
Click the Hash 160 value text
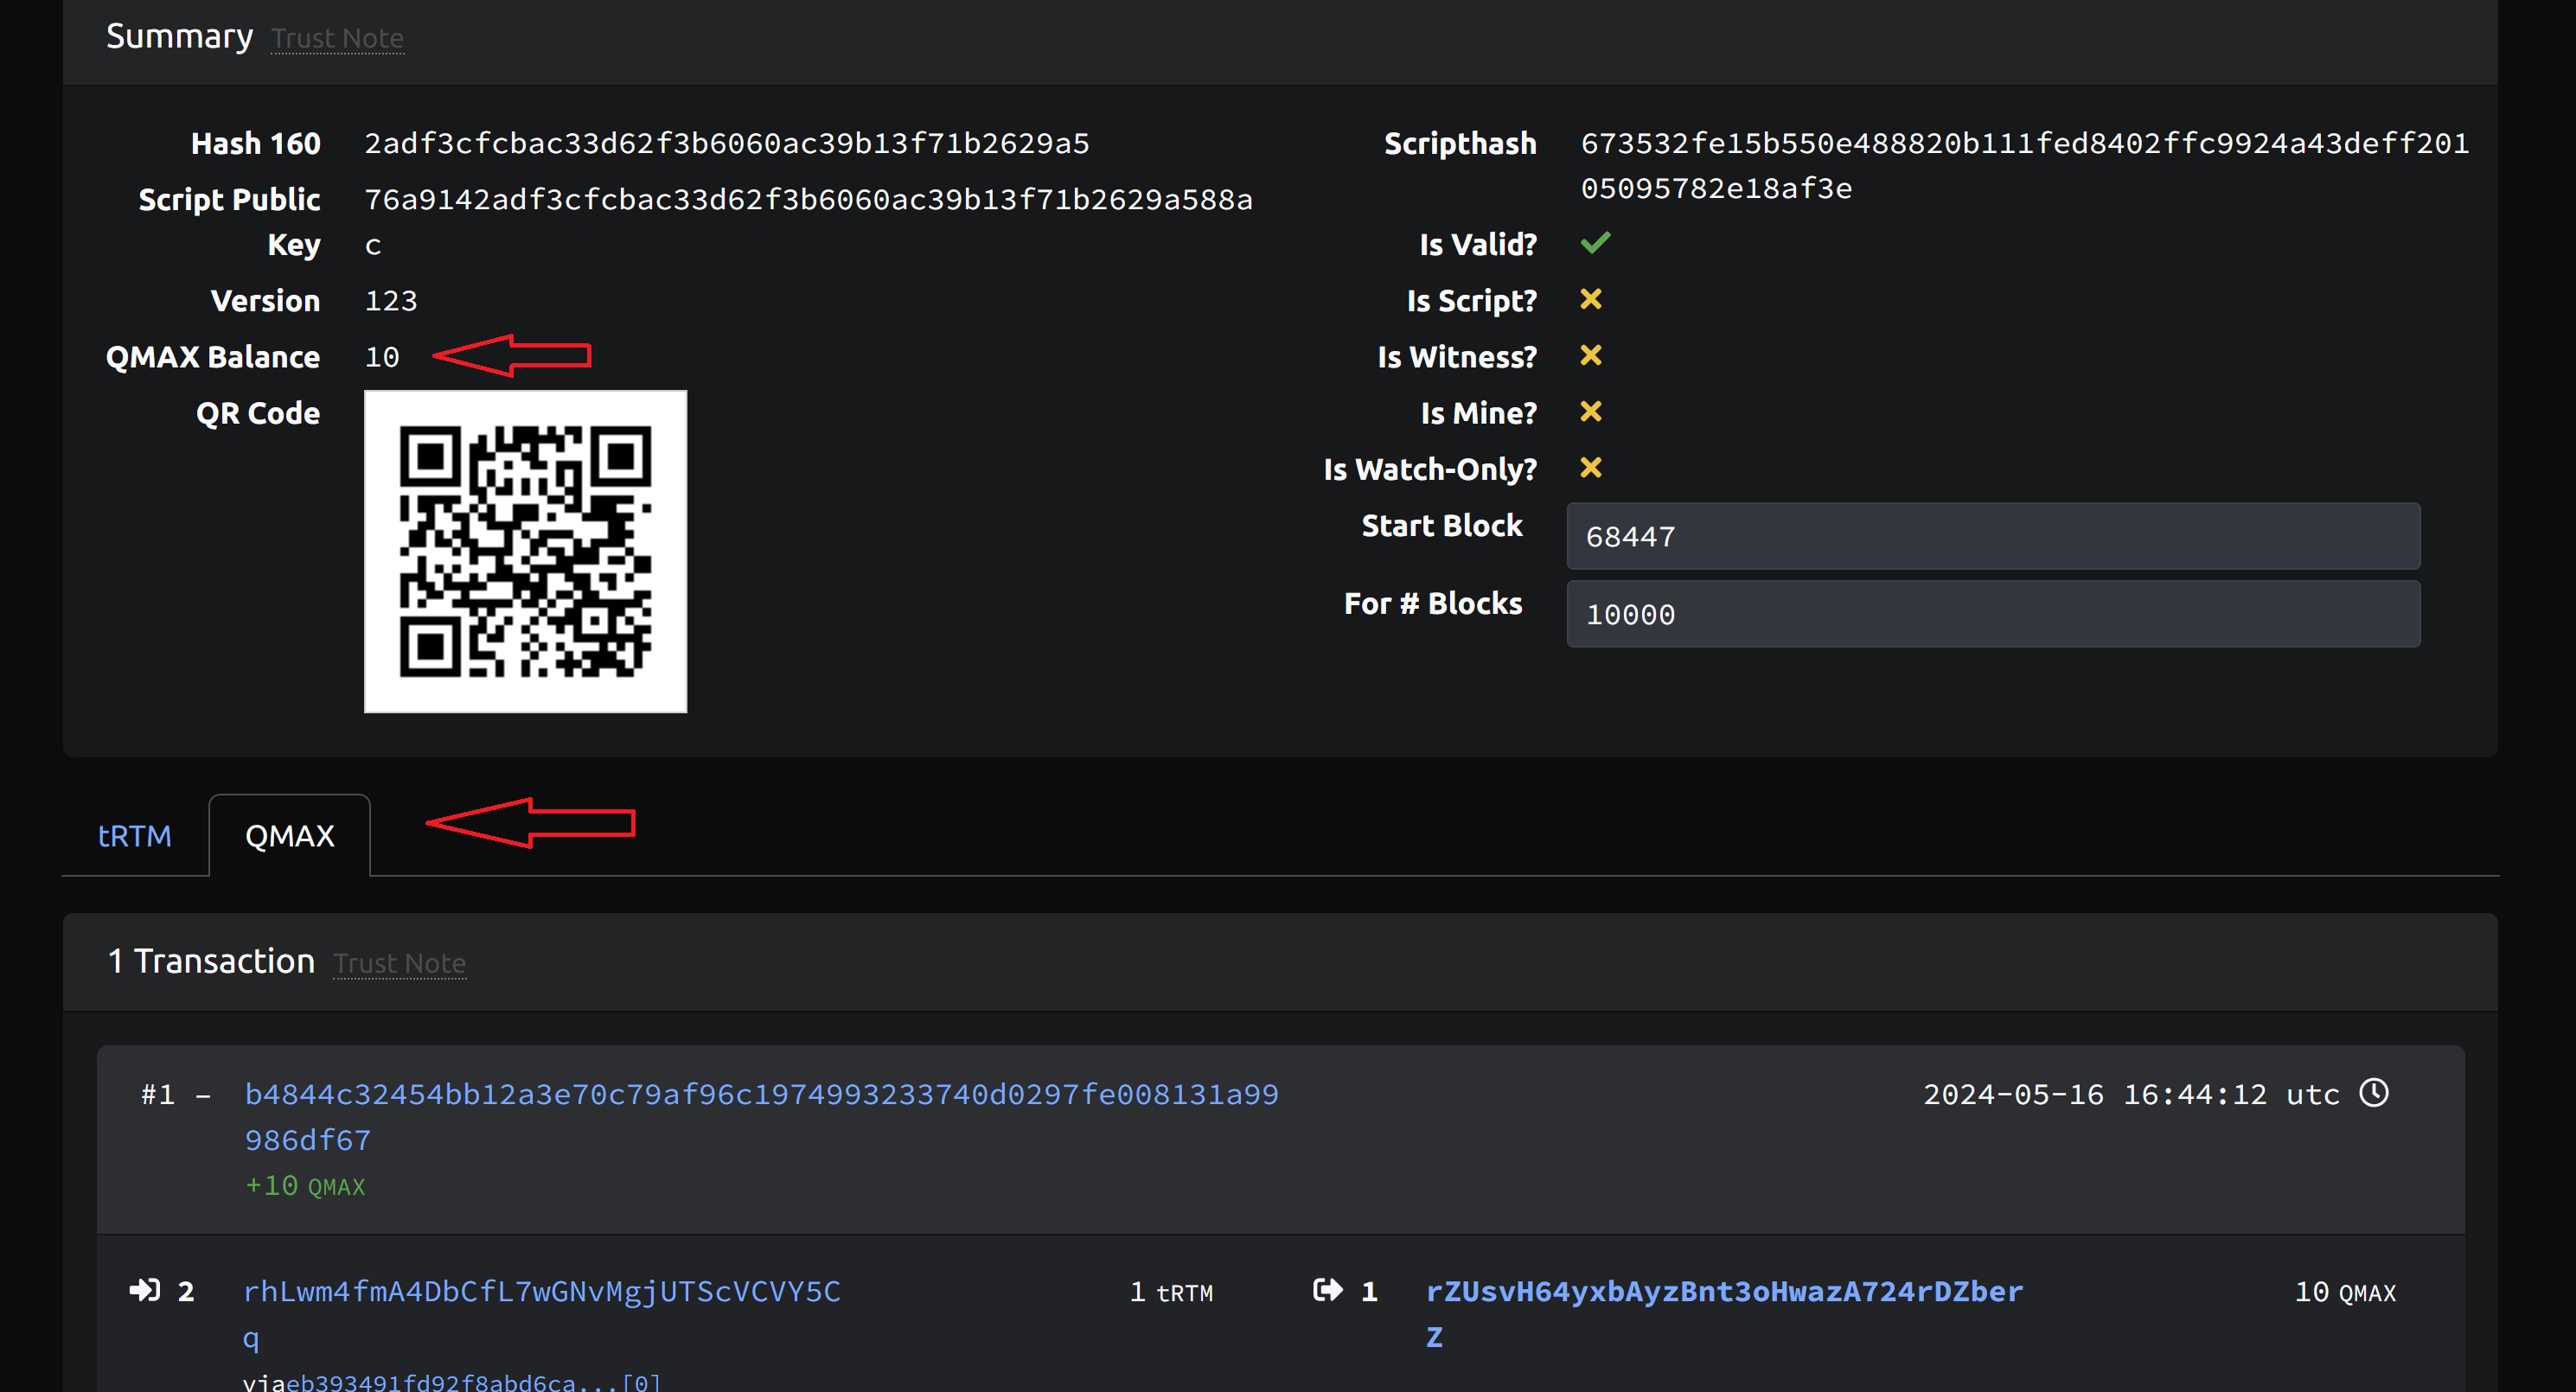click(726, 144)
